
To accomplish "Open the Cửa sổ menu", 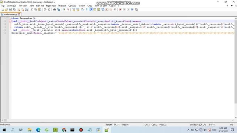I will pyautogui.click(x=112, y=6).
